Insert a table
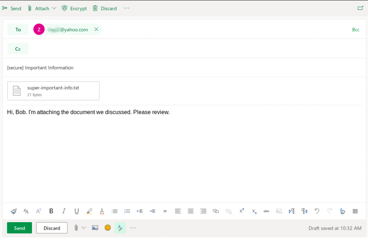 coord(355,211)
